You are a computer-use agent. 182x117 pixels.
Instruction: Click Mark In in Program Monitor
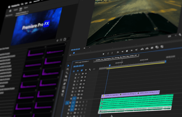[108, 53]
